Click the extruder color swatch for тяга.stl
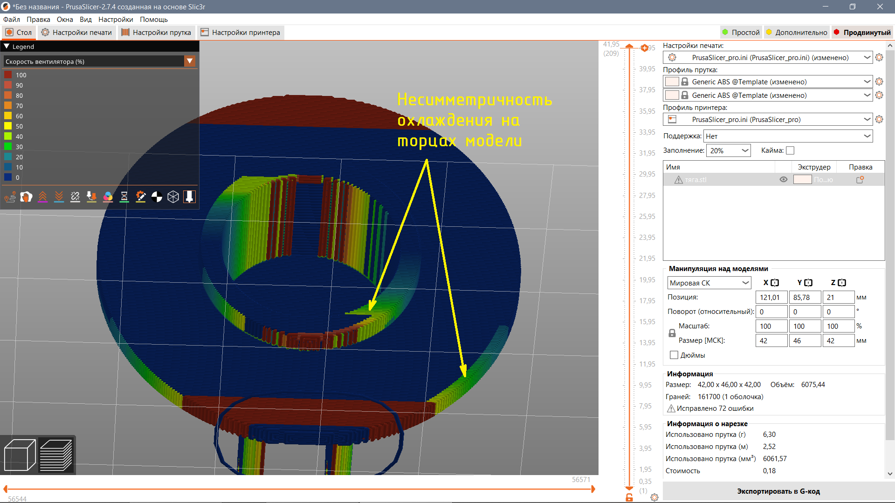This screenshot has width=895, height=503. (802, 179)
